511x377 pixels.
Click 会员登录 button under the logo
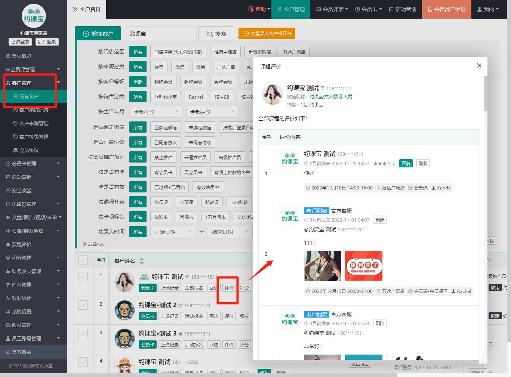pos(21,42)
